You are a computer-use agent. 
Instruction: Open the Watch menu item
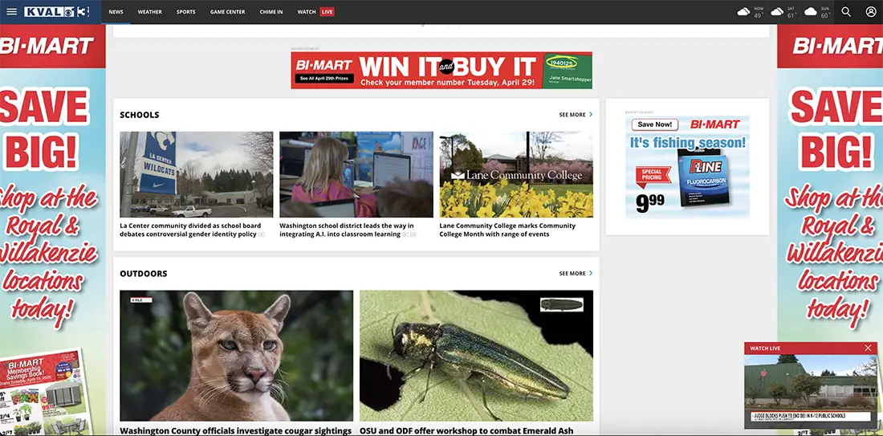tap(307, 12)
